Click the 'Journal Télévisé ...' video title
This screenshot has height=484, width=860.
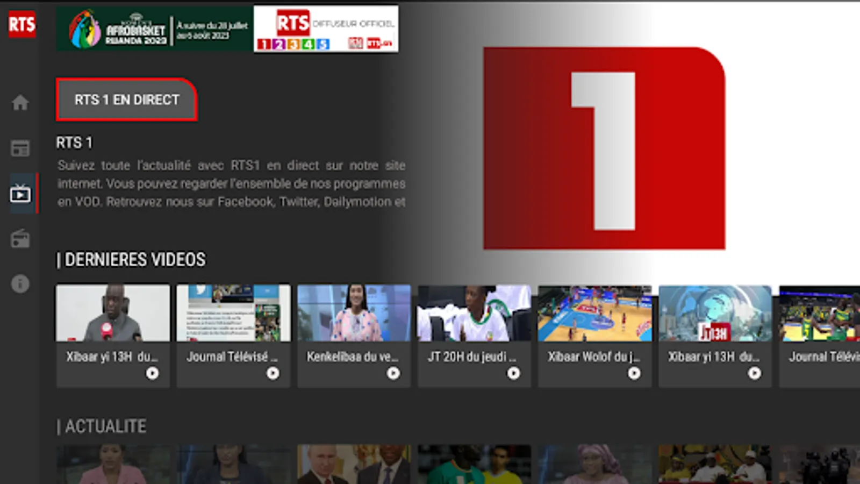coord(232,357)
